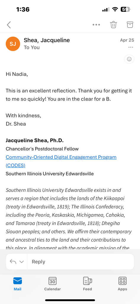
Task: Tap the Wi-Fi icon in the status bar
Action: 115,9
